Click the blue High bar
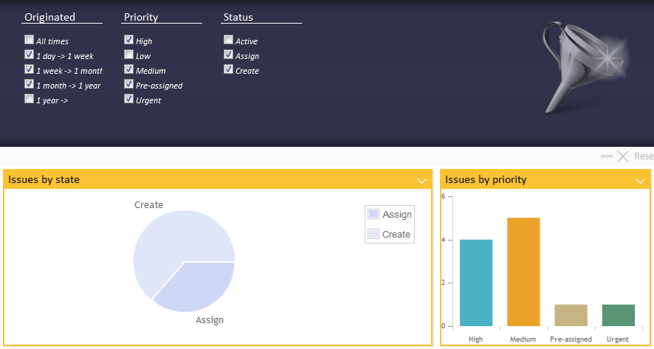 (476, 283)
